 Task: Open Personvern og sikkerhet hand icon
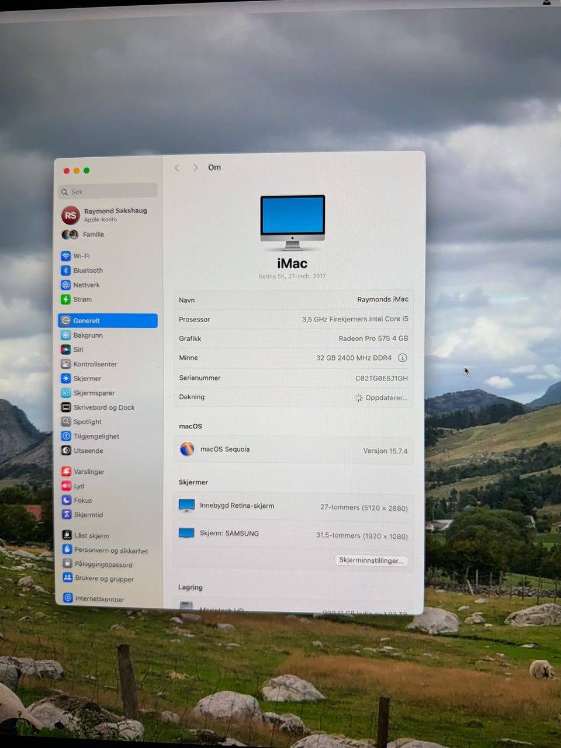click(67, 549)
